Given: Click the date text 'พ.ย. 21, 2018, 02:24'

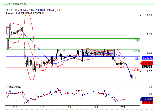Looking at the screenshot, I should click(15, 4).
